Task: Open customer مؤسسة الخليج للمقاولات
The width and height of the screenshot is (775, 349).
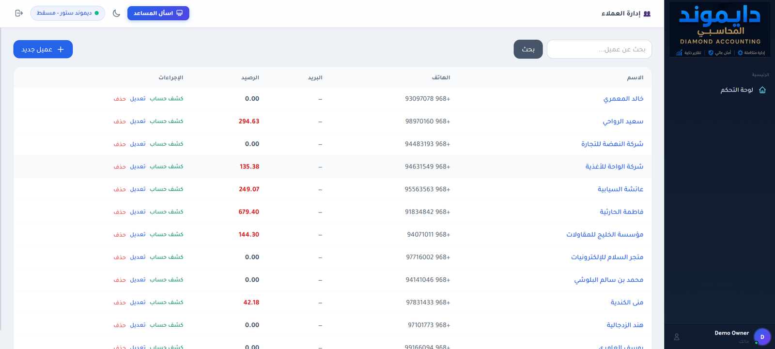Action: (605, 234)
